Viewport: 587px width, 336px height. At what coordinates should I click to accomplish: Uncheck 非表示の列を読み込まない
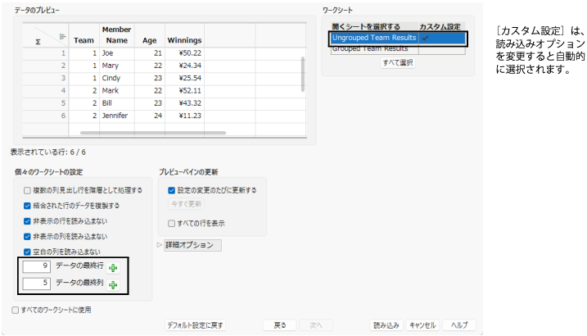(x=27, y=237)
